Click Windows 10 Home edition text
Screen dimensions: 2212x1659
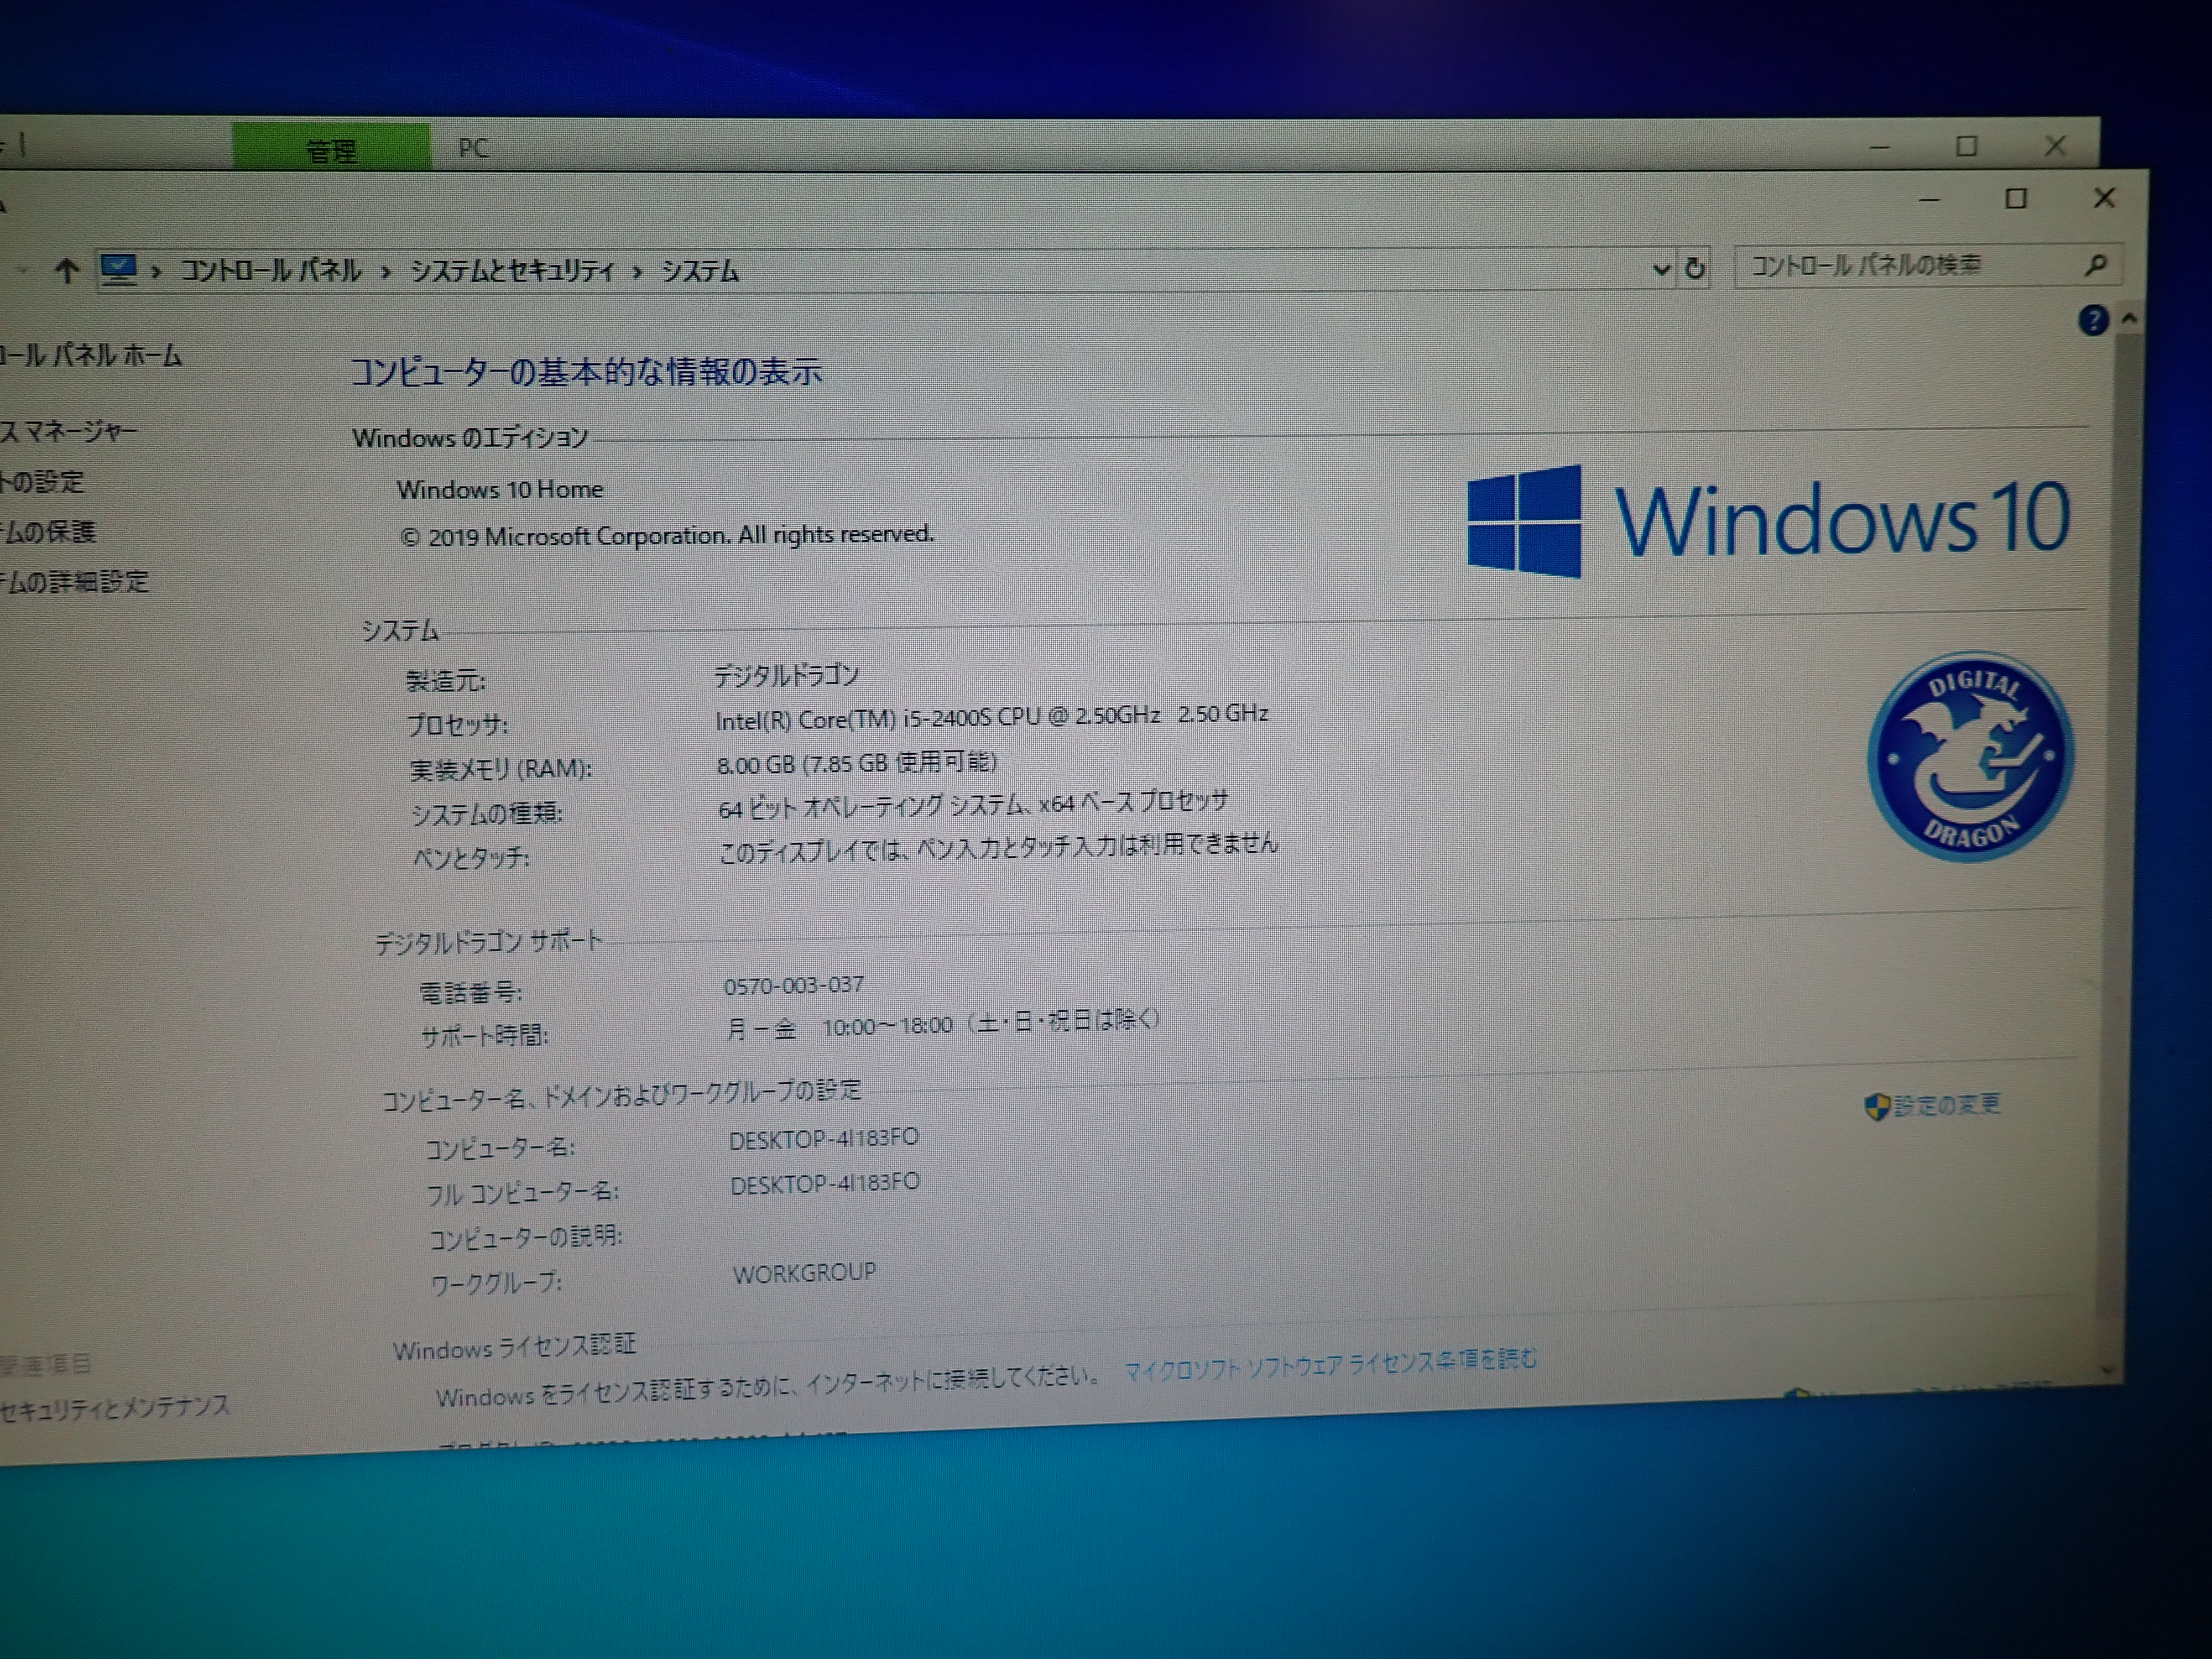click(500, 489)
